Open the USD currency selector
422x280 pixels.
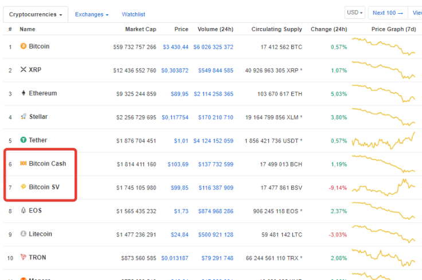(355, 13)
